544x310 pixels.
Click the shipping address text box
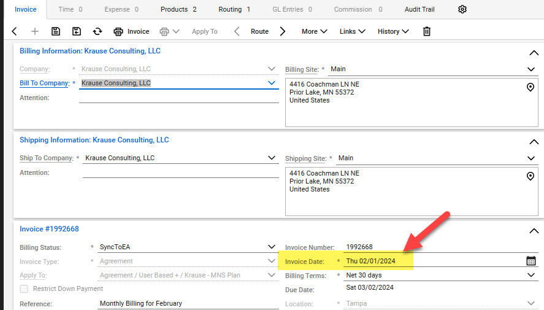click(412, 192)
